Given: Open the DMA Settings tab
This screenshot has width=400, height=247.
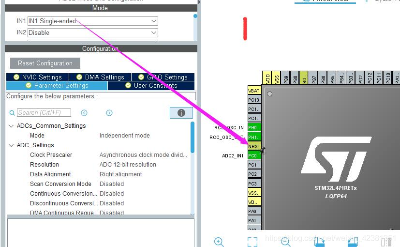Looking at the screenshot, I should pos(100,77).
